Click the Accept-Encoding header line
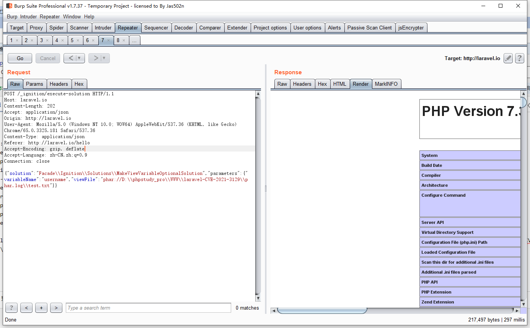The height and width of the screenshot is (328, 530). point(129,149)
